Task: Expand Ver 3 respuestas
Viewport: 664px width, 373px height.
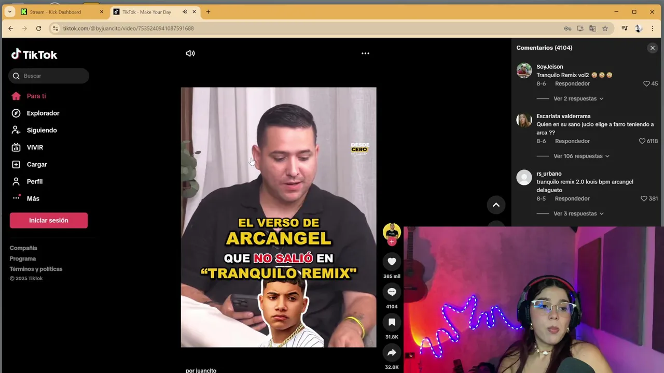Action: (x=578, y=213)
